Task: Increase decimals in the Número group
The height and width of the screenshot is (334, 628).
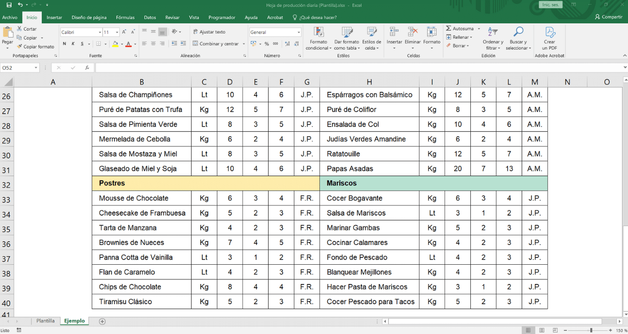Action: pos(287,44)
